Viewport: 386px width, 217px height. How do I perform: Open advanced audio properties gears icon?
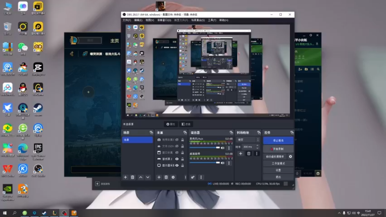pyautogui.click(x=193, y=177)
